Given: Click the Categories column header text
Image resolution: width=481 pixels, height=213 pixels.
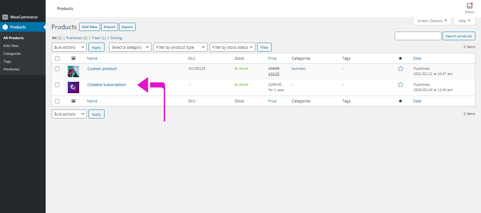Looking at the screenshot, I should coord(301,58).
